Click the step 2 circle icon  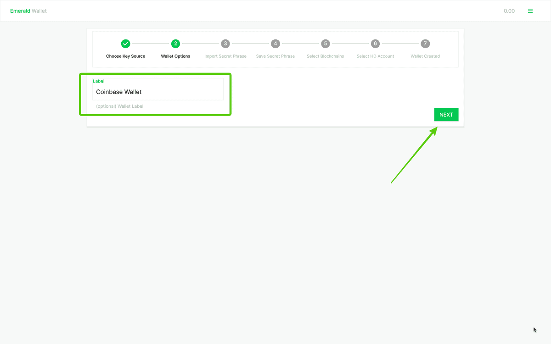[175, 44]
